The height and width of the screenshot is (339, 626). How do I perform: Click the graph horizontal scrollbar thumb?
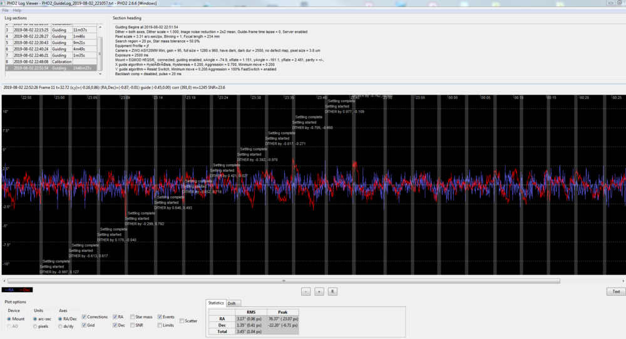tap(284, 281)
